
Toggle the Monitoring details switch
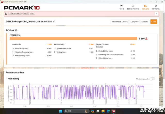(152, 79)
